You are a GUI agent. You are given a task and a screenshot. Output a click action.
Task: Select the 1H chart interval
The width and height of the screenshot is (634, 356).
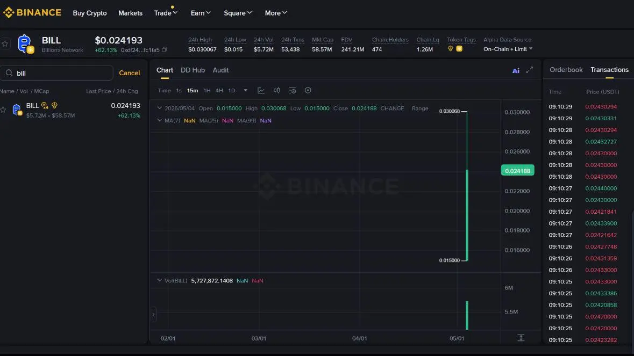[207, 90]
